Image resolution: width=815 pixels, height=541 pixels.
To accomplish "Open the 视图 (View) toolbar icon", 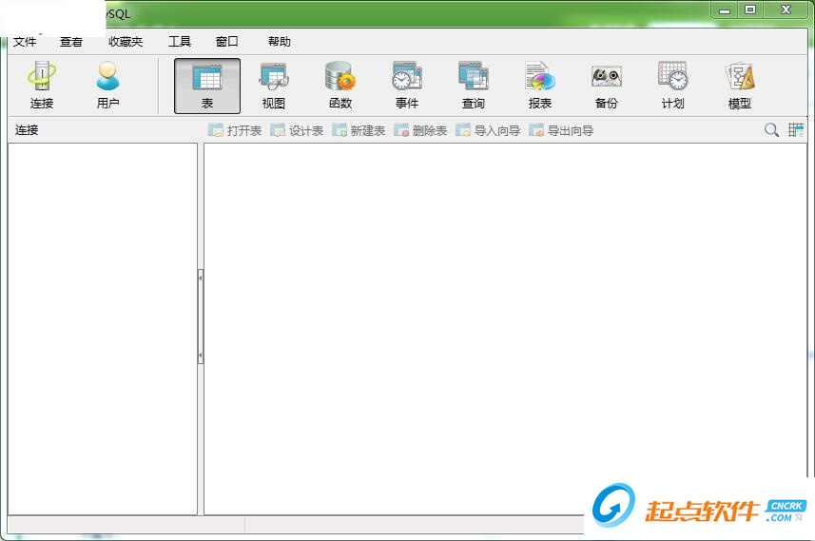I will click(x=273, y=86).
